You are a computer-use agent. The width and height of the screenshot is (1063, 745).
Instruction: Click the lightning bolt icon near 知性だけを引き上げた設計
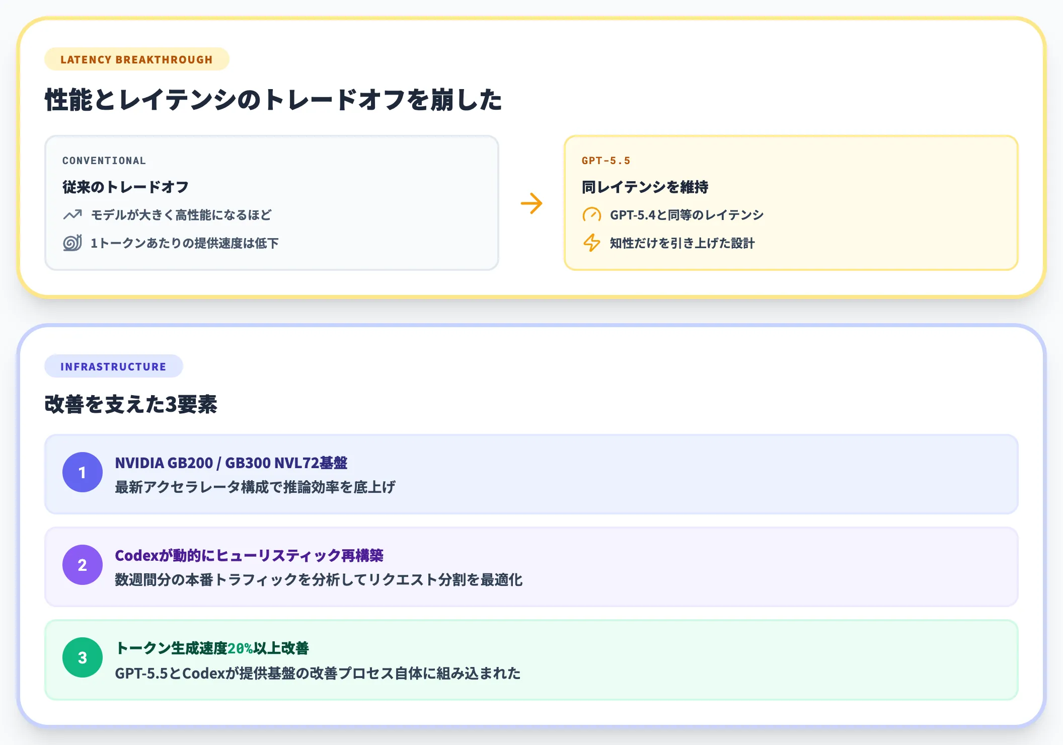pyautogui.click(x=592, y=243)
